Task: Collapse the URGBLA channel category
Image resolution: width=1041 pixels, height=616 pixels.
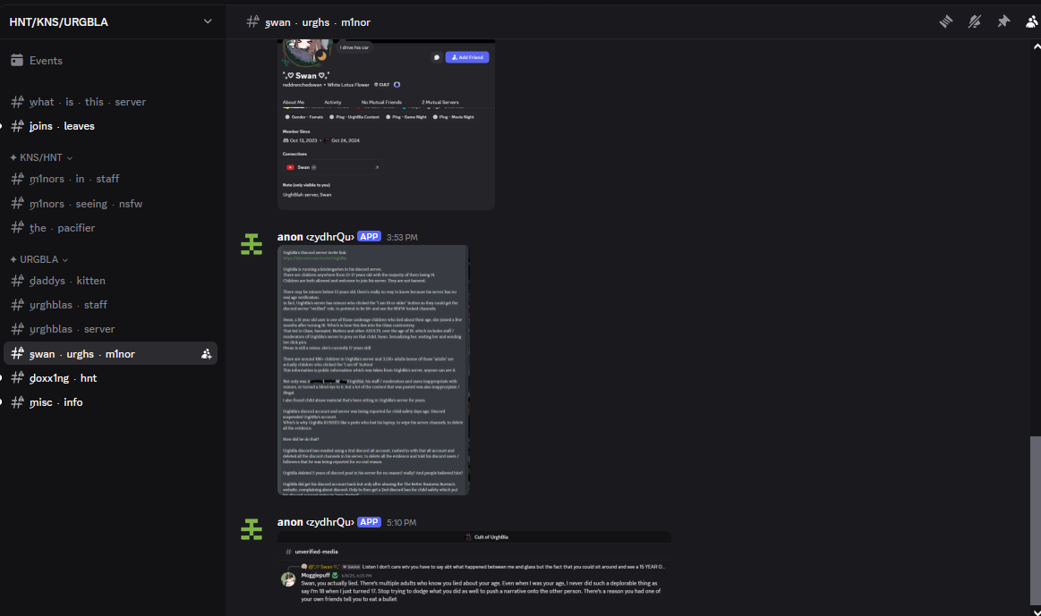Action: point(39,259)
